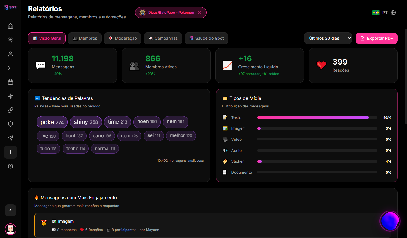Open the groups (multiple users) sidebar icon
The image size is (407, 238).
[x=11, y=40]
